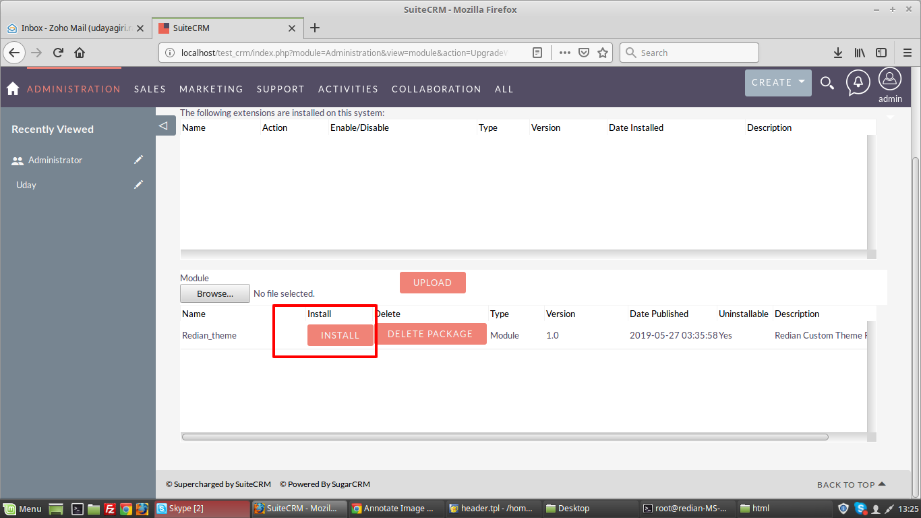This screenshot has height=518, width=921.
Task: Switch to the Skype [2] taskbar window
Action: click(x=201, y=509)
